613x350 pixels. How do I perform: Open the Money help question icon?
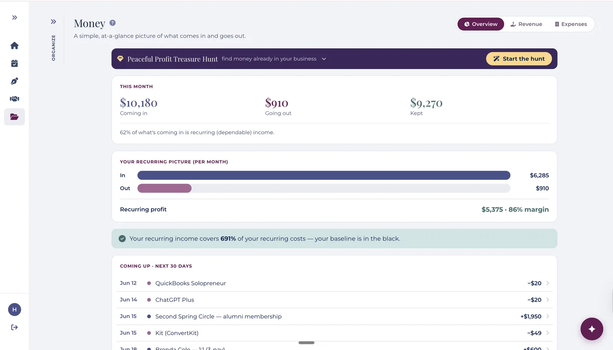click(x=113, y=23)
